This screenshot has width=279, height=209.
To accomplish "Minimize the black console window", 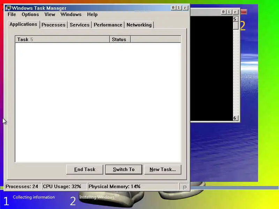I will coord(223,12).
